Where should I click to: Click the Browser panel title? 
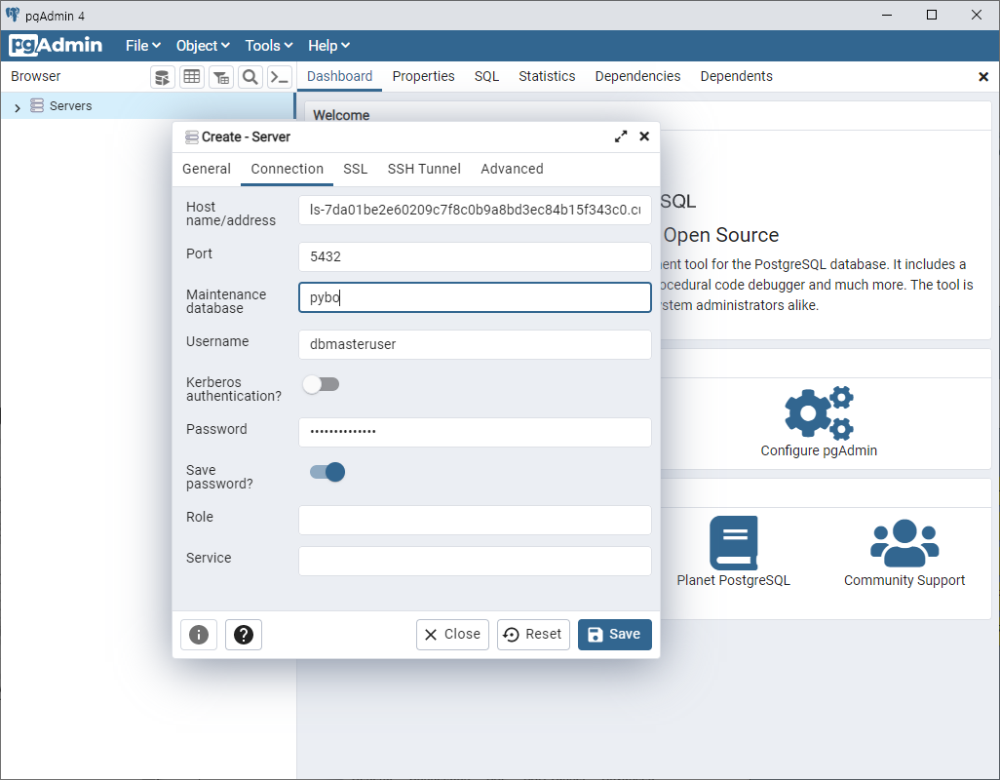click(x=36, y=76)
